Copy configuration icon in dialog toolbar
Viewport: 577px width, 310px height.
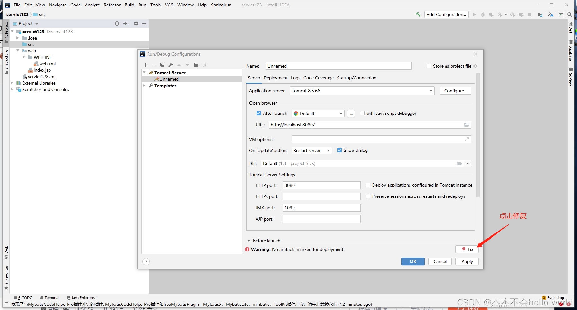coord(162,65)
